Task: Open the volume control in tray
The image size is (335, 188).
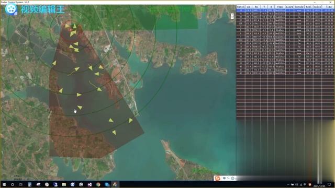Action: pos(297,184)
